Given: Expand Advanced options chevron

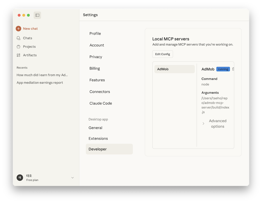Looking at the screenshot, I should (x=203, y=123).
